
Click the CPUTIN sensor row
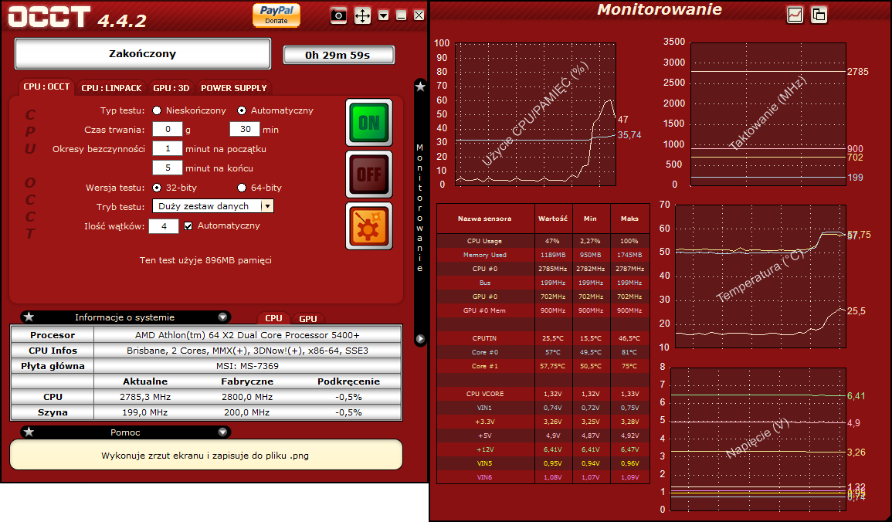[543, 338]
